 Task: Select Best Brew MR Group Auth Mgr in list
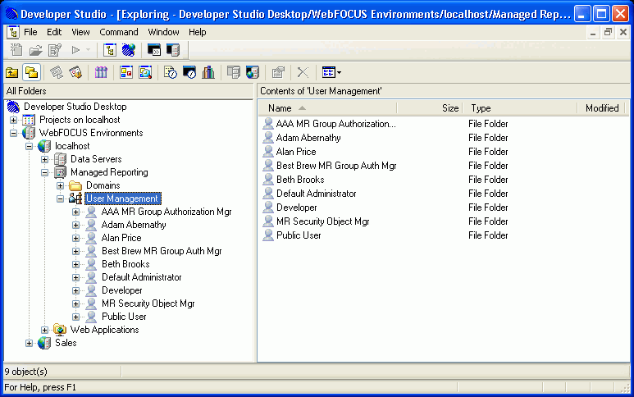(336, 166)
